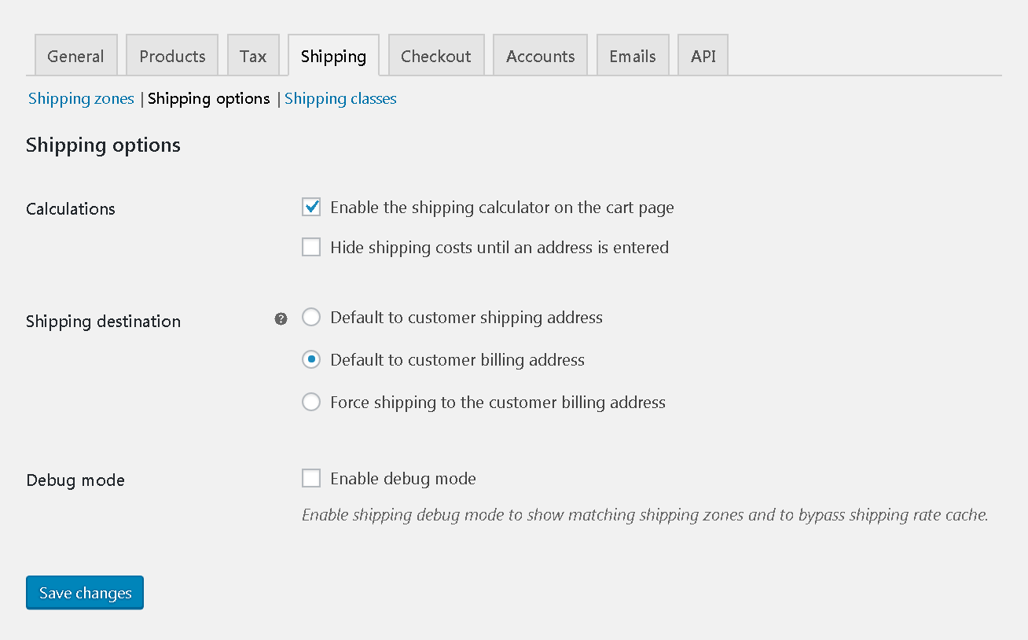Select Default to customer shipping address

[x=311, y=318]
